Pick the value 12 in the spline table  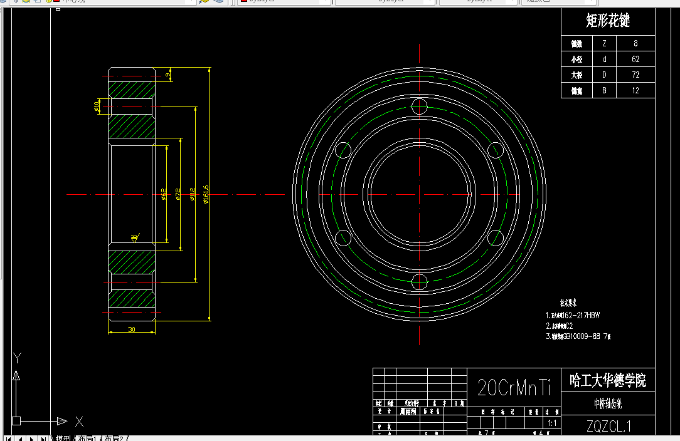(635, 90)
